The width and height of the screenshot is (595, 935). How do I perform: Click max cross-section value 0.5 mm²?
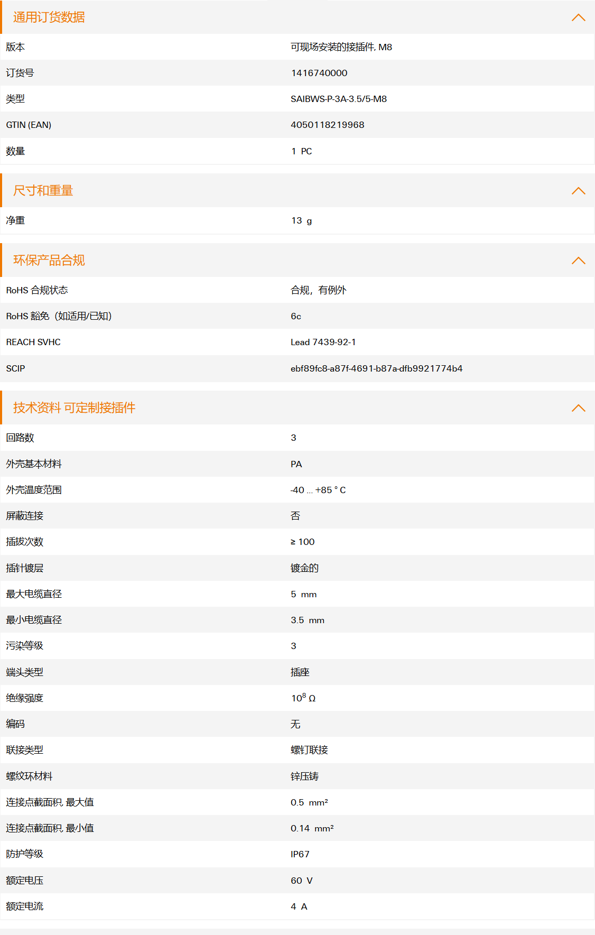coord(310,802)
